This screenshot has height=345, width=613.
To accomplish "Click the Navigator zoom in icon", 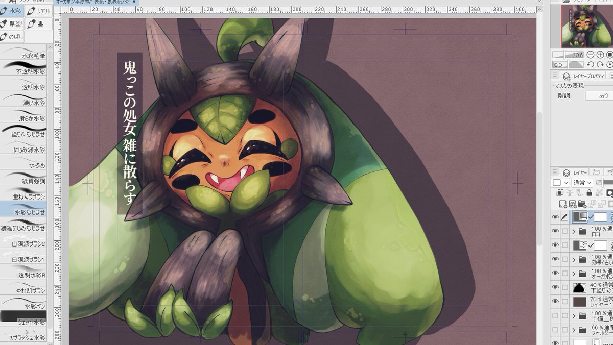I will (x=601, y=55).
